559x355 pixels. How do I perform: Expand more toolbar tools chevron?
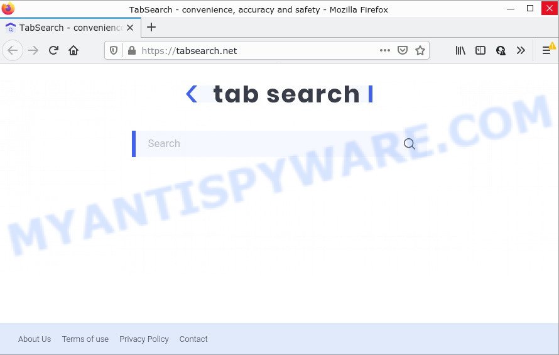pyautogui.click(x=521, y=50)
